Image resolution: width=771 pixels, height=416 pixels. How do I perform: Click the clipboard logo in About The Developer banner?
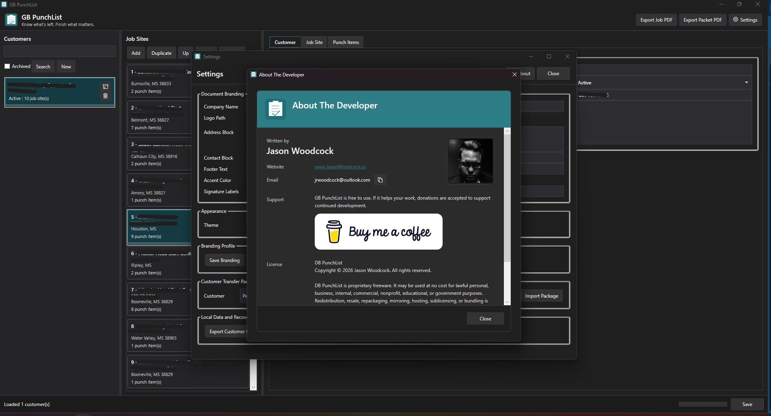276,109
